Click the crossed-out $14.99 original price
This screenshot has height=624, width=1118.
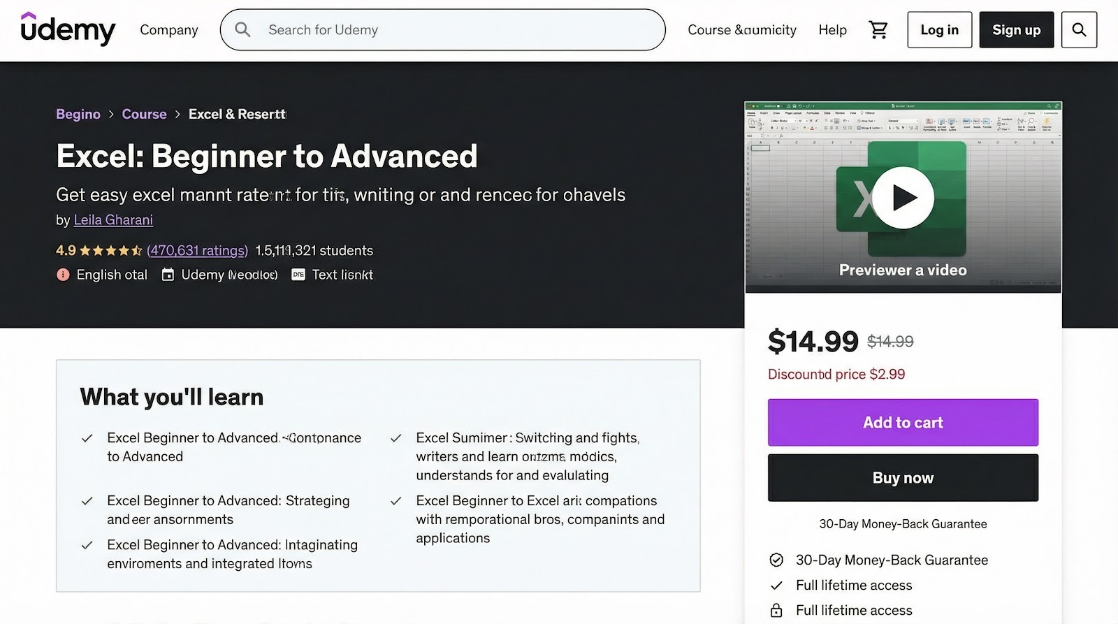(890, 342)
